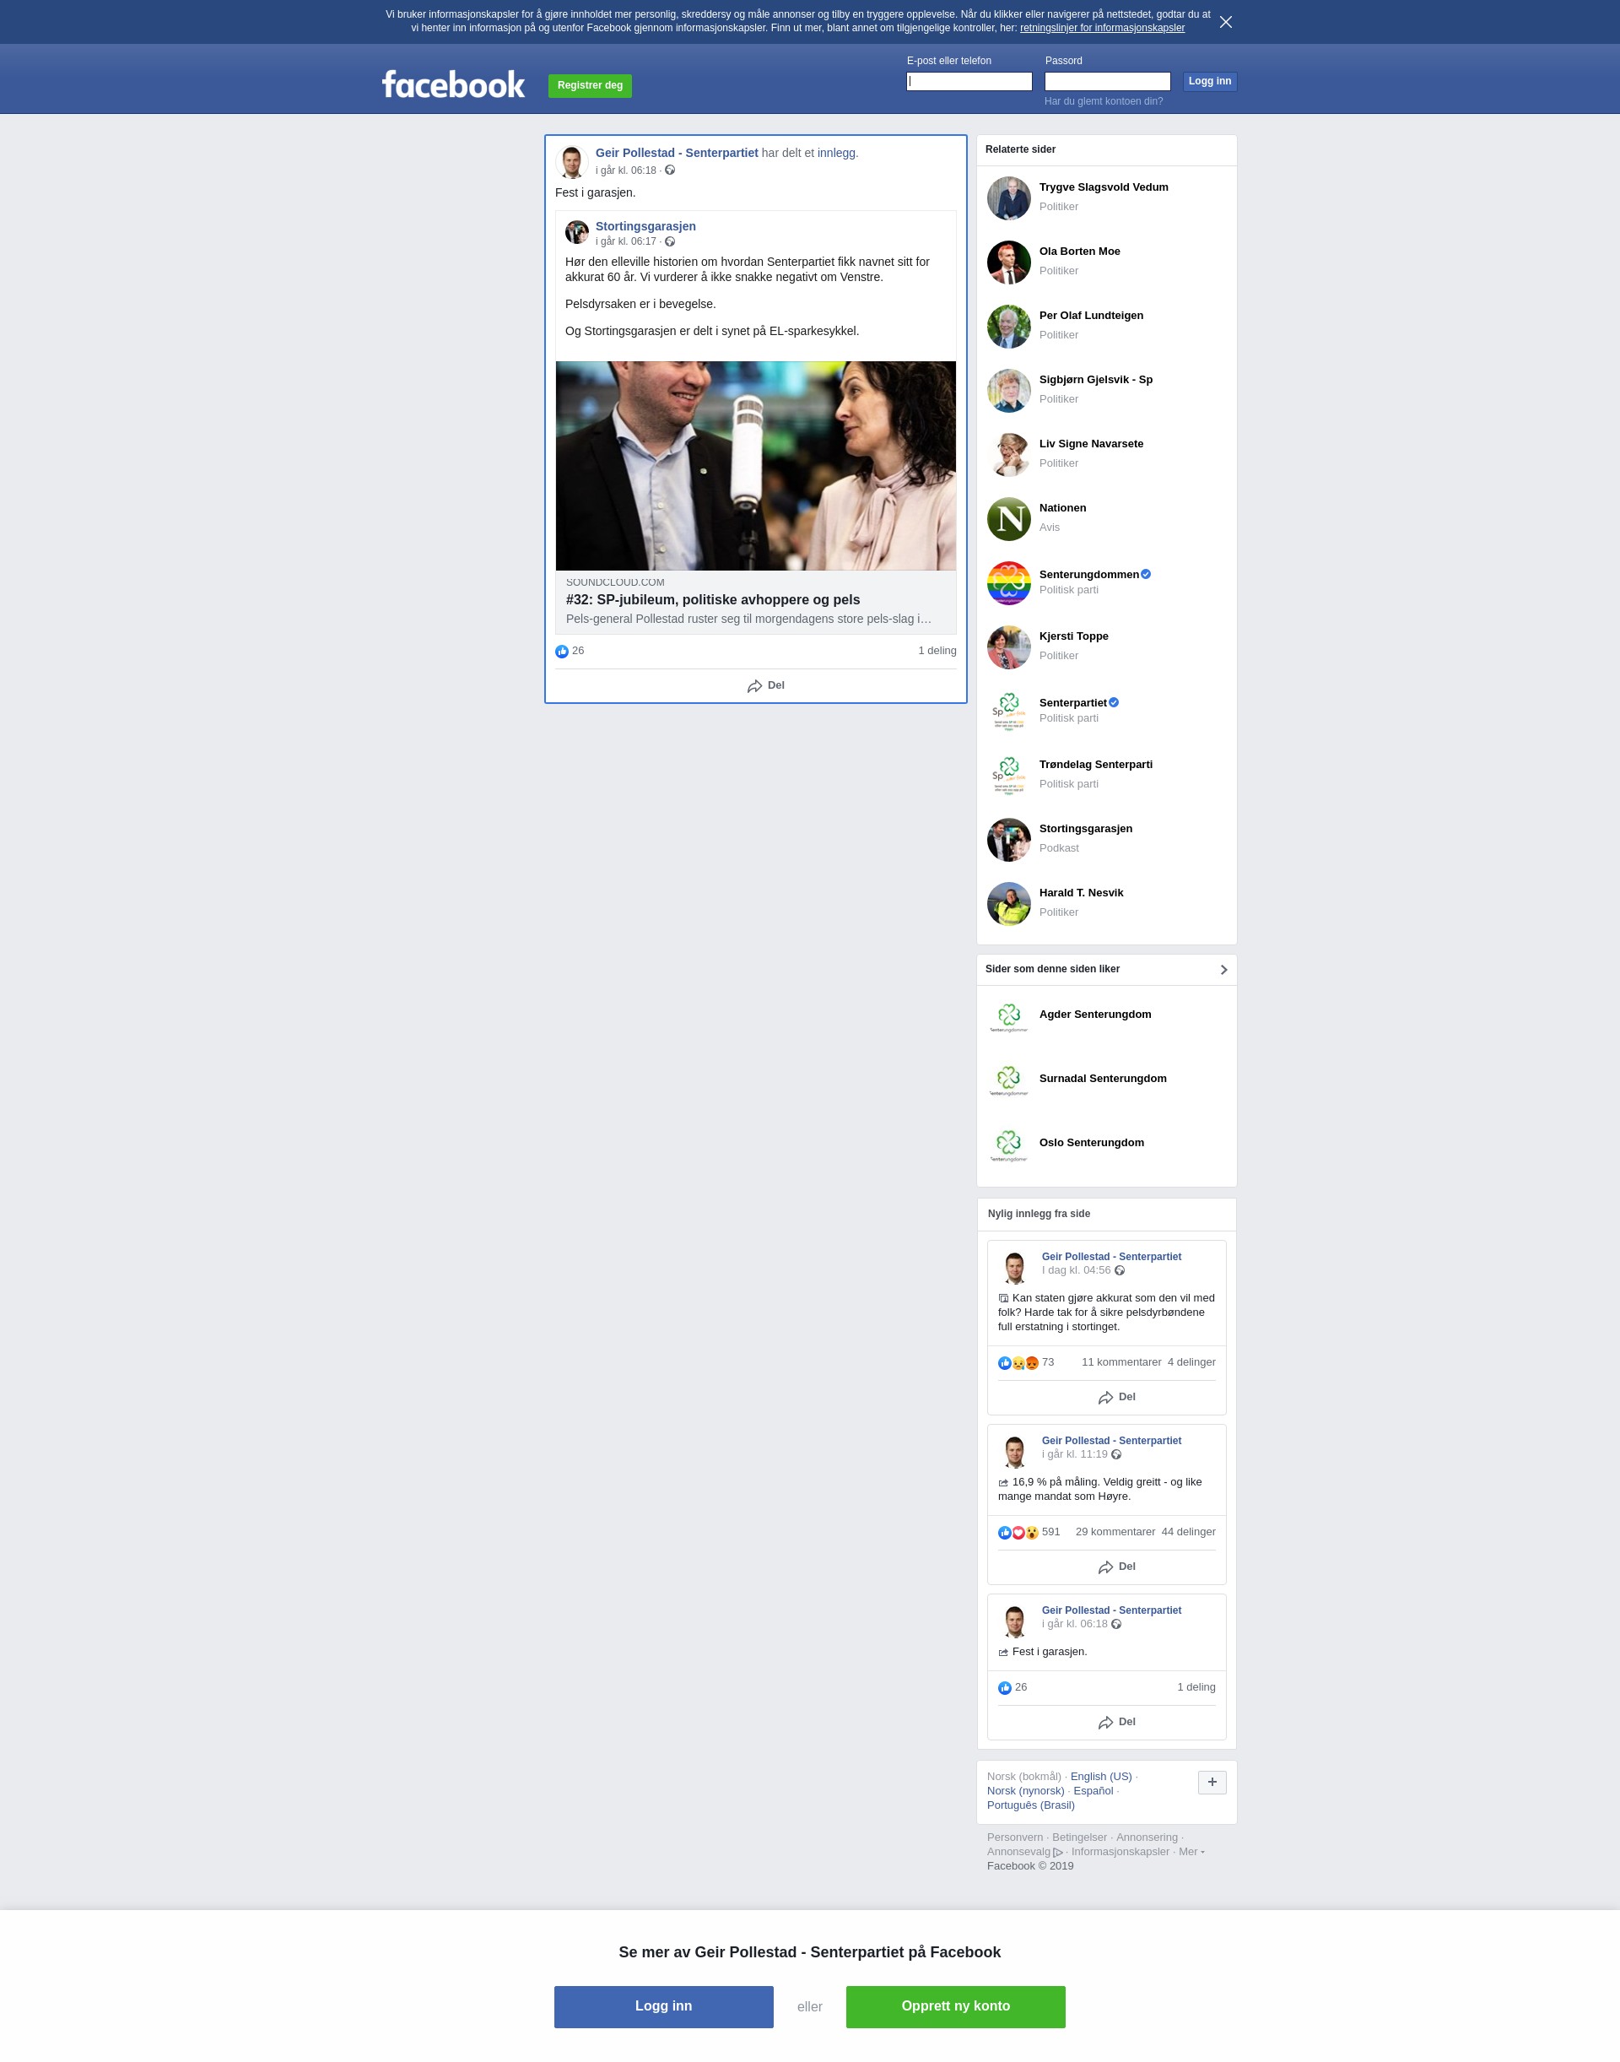Image resolution: width=1620 pixels, height=2062 pixels.
Task: Click the Facebook logo
Action: [453, 84]
